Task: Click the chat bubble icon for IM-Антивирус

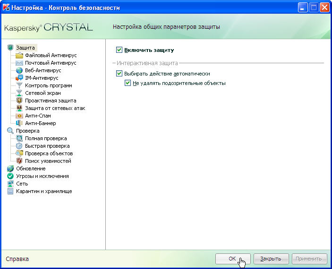Action: coord(19,78)
